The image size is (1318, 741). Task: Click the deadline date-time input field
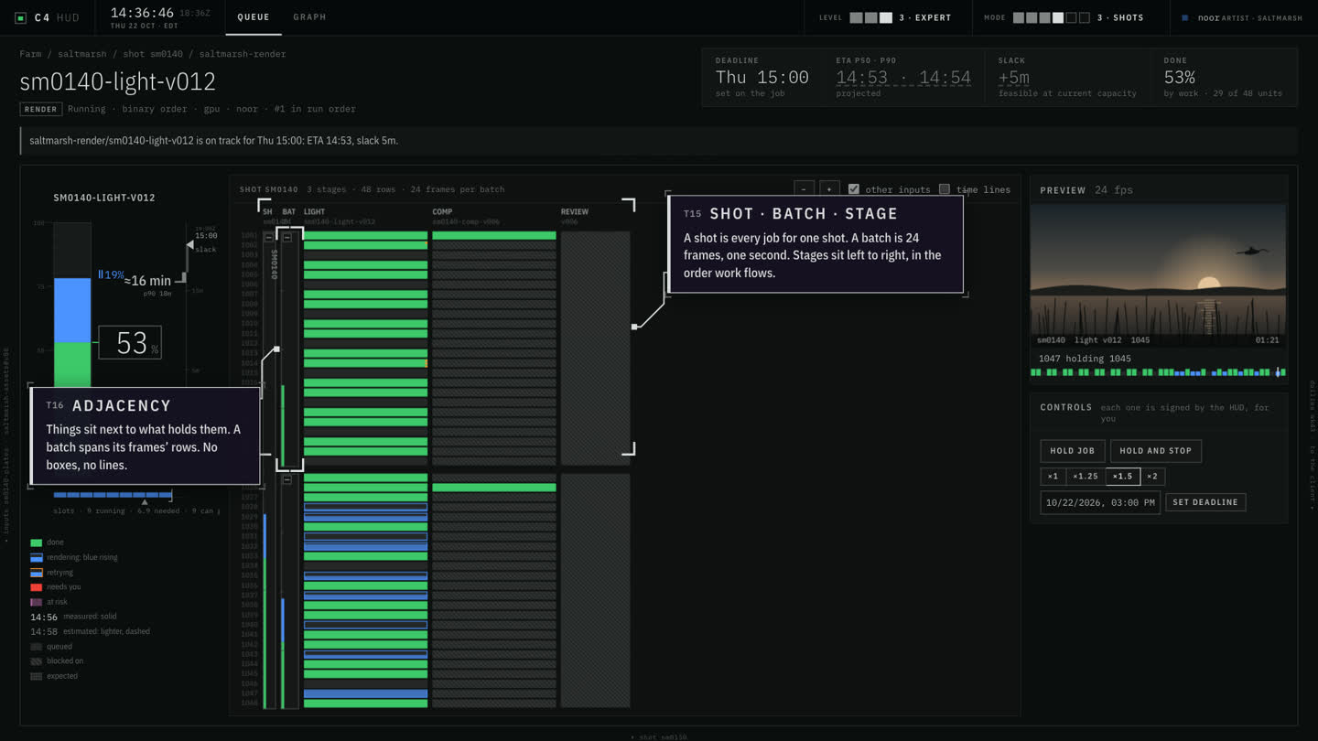click(x=1100, y=502)
